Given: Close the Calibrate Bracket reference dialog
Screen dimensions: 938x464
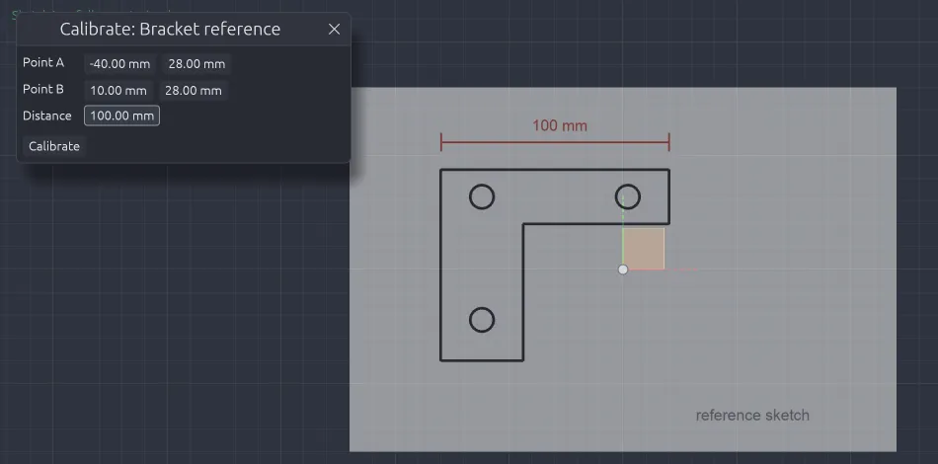Looking at the screenshot, I should [335, 29].
